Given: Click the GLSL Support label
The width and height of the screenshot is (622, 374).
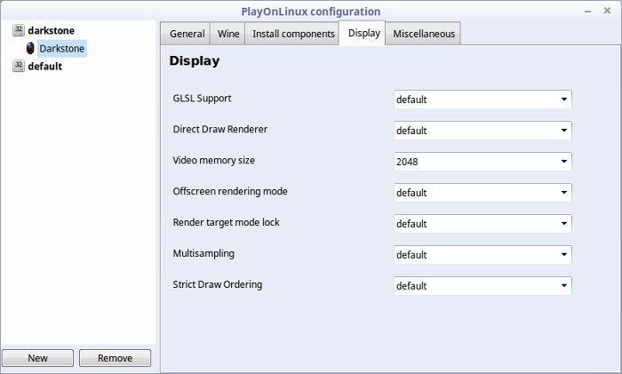Looking at the screenshot, I should (x=202, y=99).
